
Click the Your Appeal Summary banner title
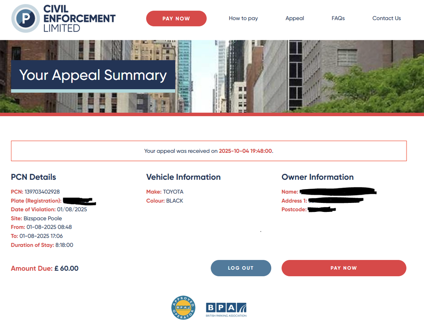tap(93, 75)
